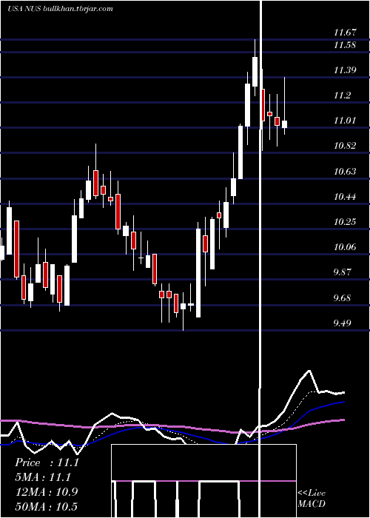Click the 10.63 price level label

345,172
